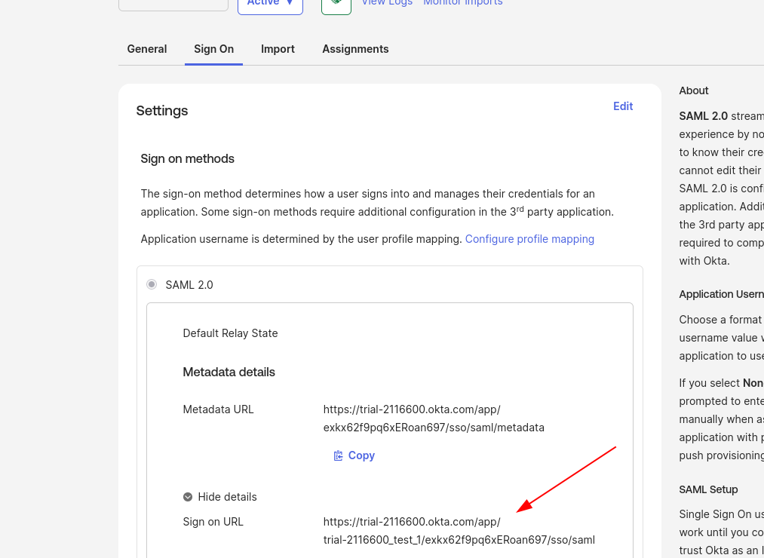
Task: Open Configure profile mapping
Action: [x=529, y=239]
